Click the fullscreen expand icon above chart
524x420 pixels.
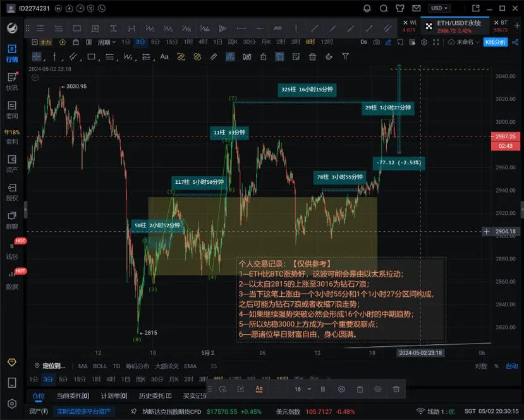(x=436, y=42)
